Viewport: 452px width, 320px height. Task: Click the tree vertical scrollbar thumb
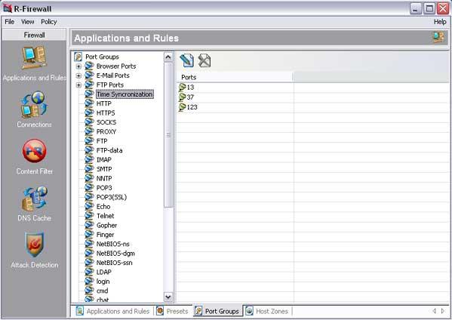[168, 134]
